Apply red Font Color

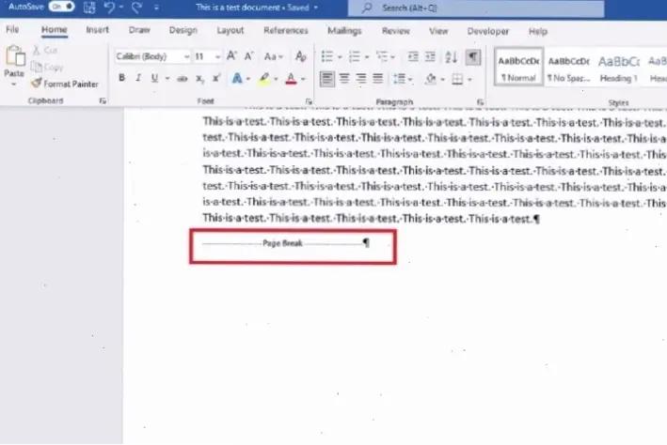coord(291,79)
